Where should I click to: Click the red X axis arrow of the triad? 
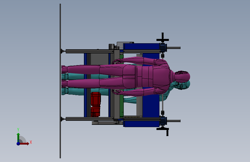(x=25, y=144)
